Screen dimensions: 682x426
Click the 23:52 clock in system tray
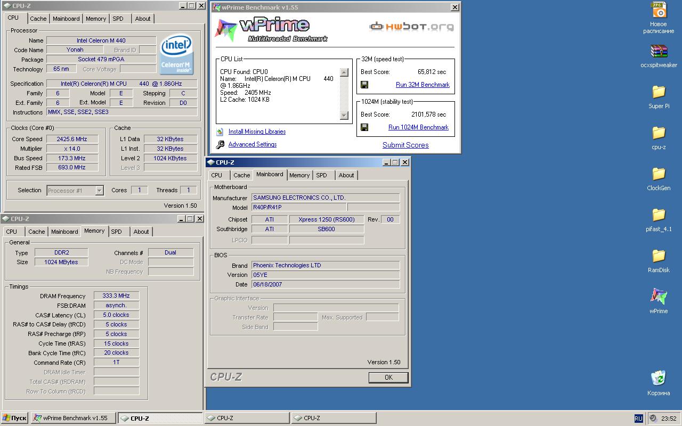[669, 419]
